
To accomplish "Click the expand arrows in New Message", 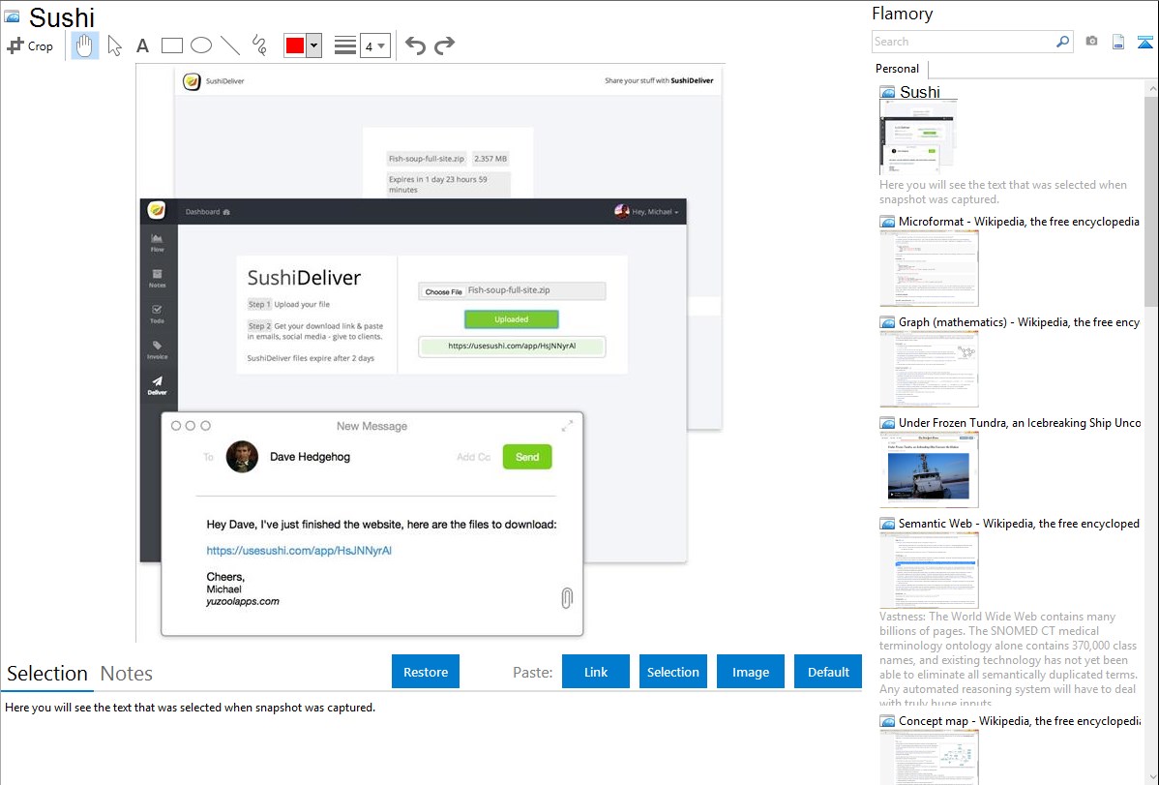I will 567,426.
